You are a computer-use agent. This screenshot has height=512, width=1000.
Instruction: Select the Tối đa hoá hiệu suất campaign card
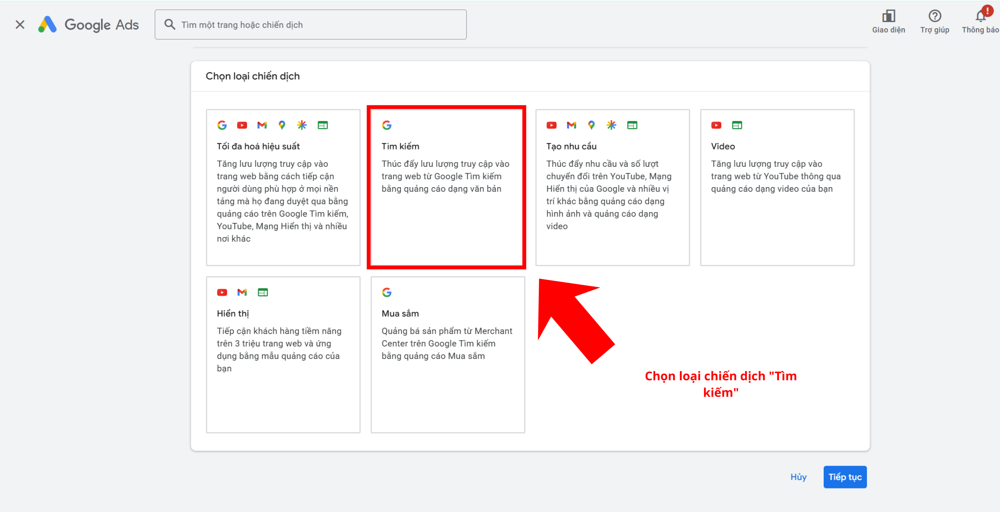point(283,188)
